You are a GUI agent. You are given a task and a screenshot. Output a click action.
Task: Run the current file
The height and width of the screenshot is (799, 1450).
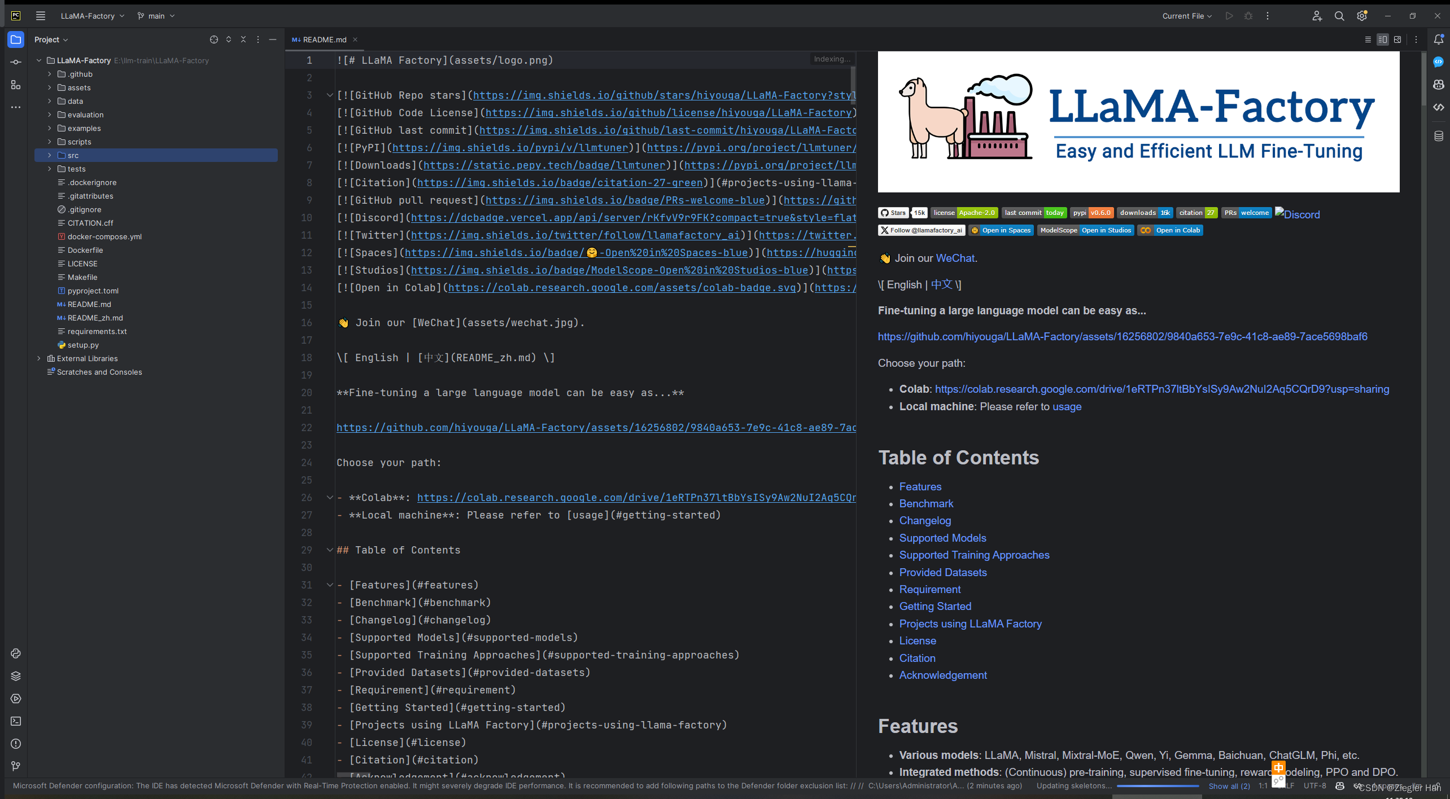[1229, 16]
